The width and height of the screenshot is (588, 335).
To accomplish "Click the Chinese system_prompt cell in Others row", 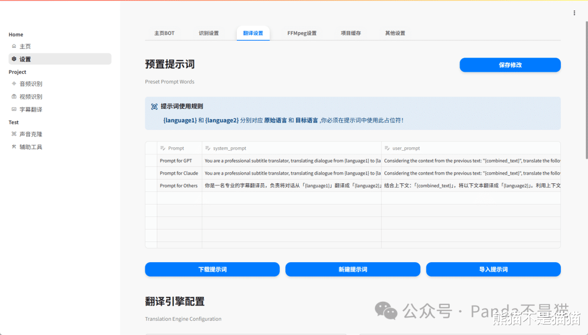I will 292,185.
